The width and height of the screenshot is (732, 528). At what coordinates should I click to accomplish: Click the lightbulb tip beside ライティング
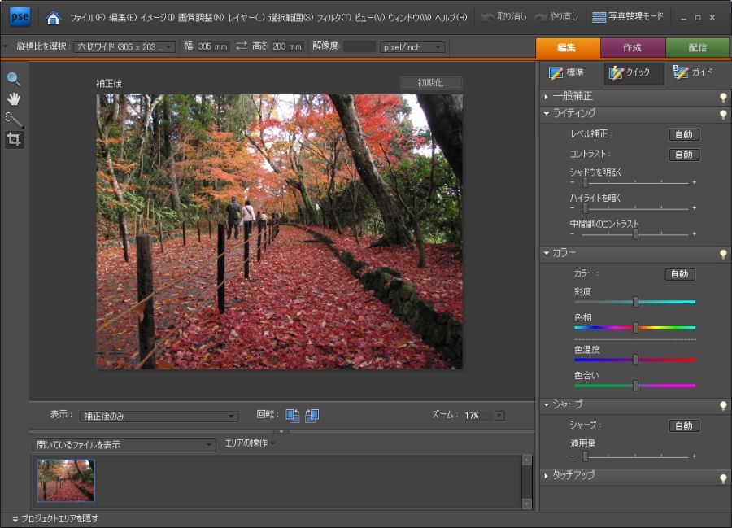(x=721, y=115)
